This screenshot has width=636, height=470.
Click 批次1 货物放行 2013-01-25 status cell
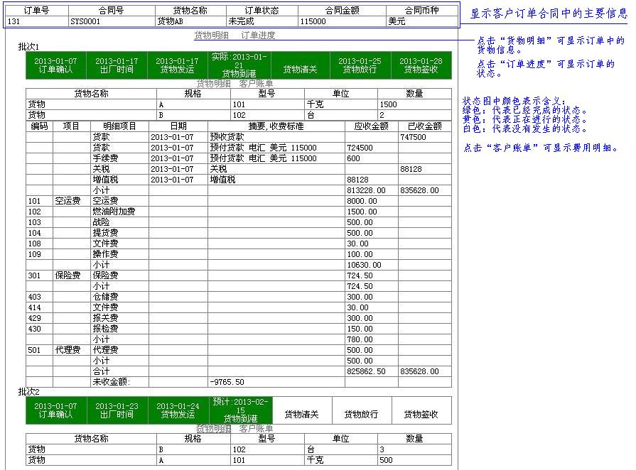[x=360, y=65]
